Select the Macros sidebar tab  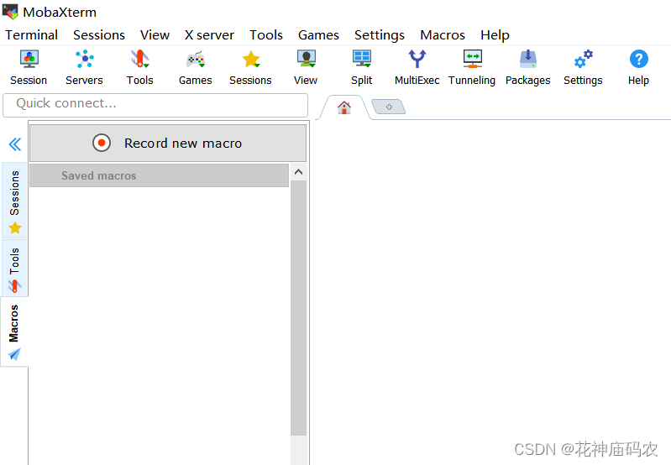pos(14,332)
